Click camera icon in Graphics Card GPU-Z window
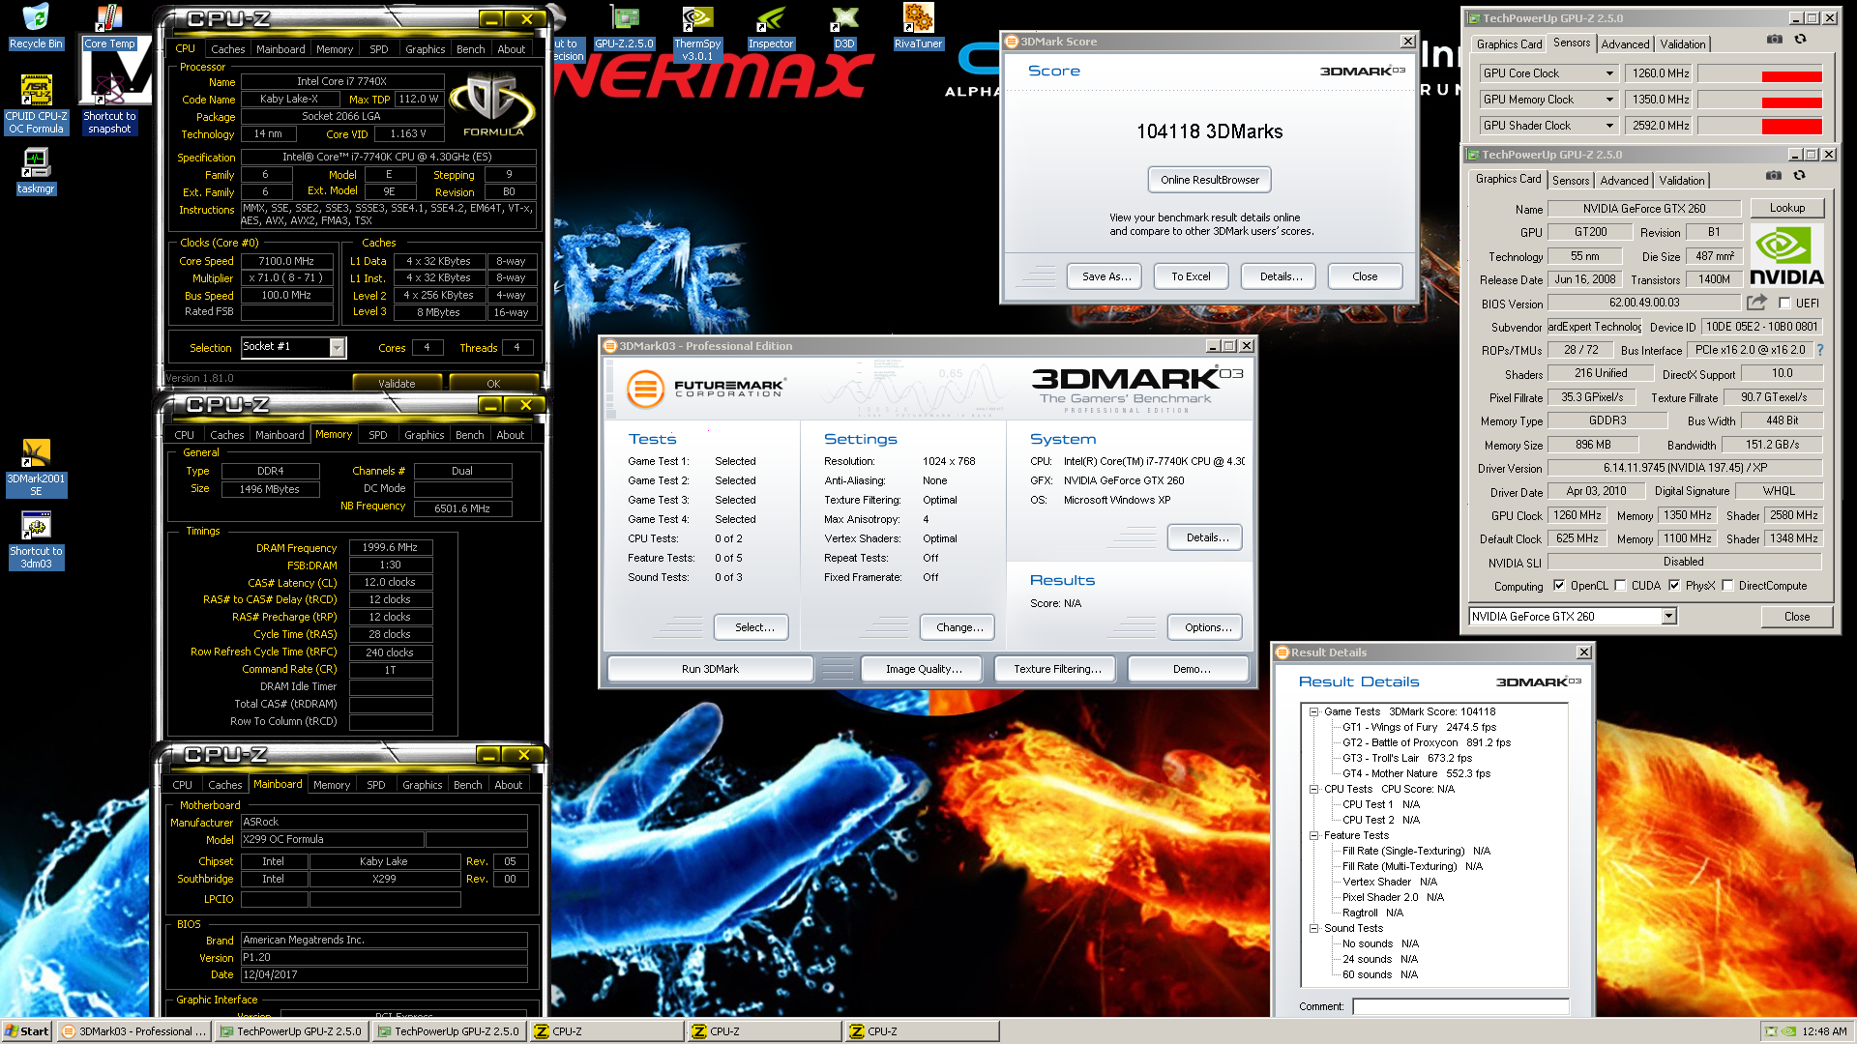This screenshot has height=1044, width=1857. click(1774, 176)
